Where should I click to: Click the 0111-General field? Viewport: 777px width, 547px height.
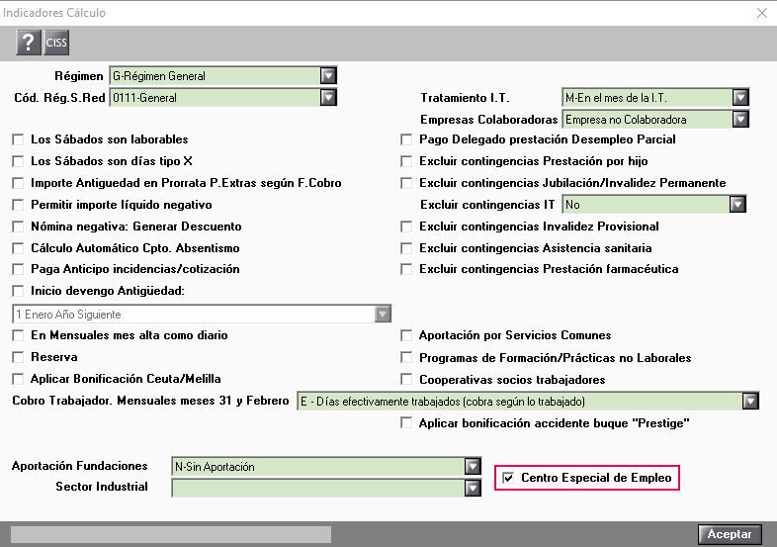(x=223, y=98)
